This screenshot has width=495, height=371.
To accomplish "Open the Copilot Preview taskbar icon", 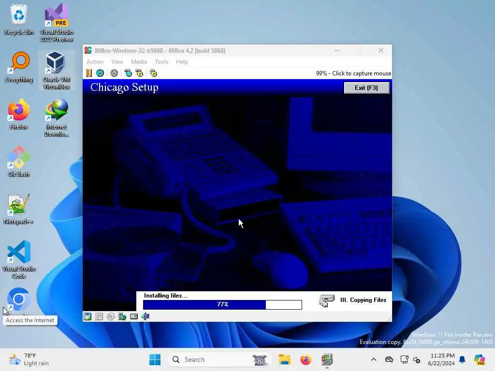I will [x=480, y=359].
